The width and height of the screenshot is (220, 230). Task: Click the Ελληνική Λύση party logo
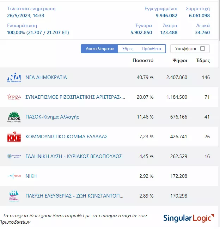tap(14, 156)
